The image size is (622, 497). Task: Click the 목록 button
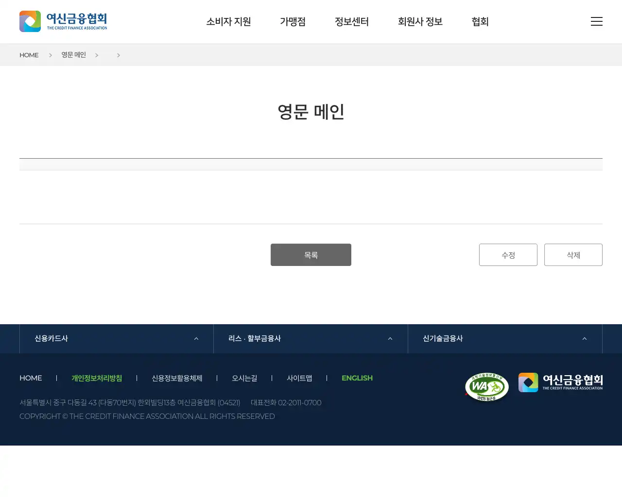coord(311,255)
